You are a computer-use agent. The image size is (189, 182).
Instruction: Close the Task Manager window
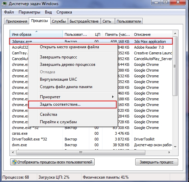point(178,2)
